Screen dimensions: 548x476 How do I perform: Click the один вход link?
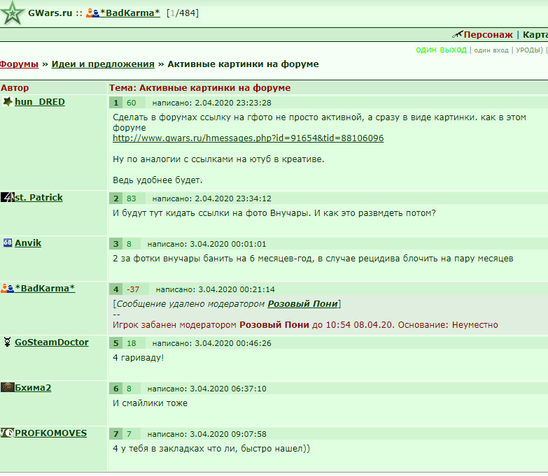(491, 50)
